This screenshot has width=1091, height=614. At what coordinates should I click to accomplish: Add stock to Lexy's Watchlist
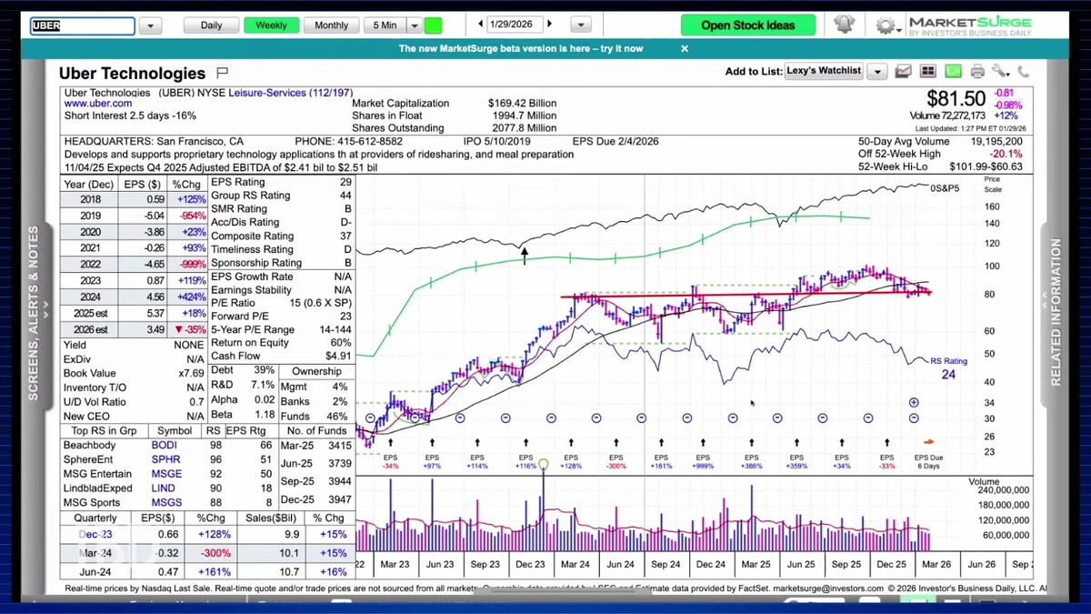(824, 71)
